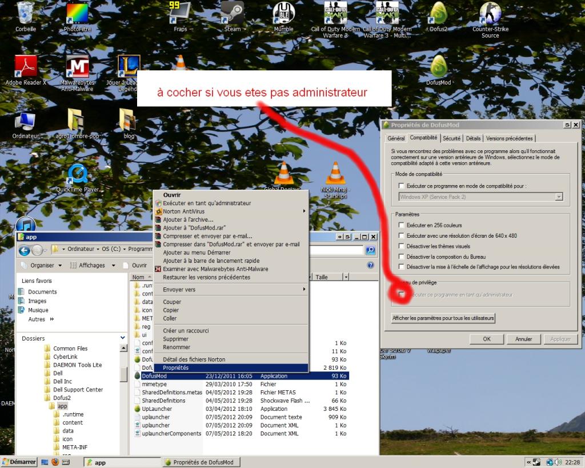Screen dimensions: 585x468
Task: Switch to the Sécurité tab
Action: [x=451, y=138]
